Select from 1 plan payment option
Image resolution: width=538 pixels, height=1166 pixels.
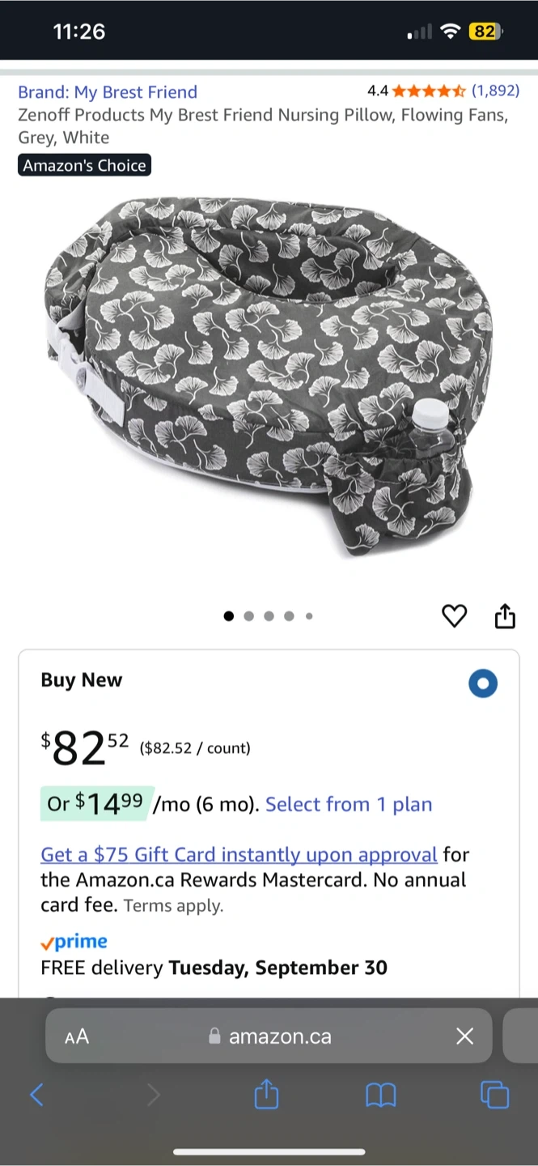click(349, 804)
